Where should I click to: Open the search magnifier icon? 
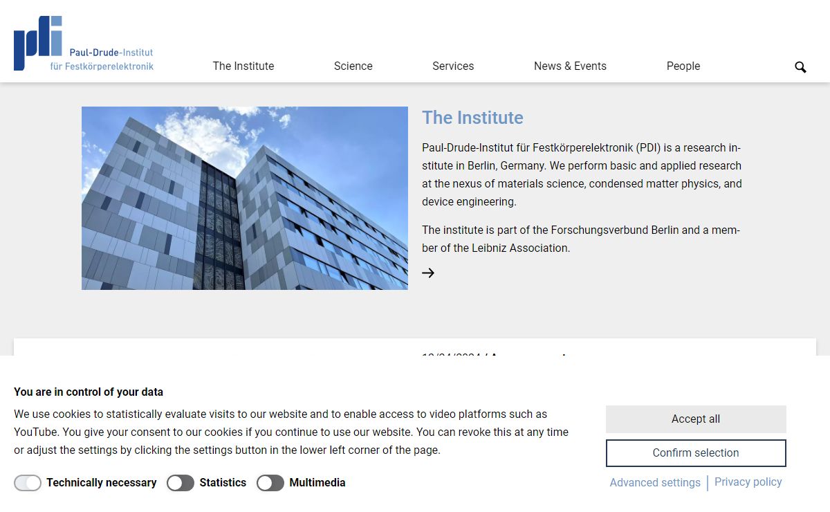click(x=800, y=67)
